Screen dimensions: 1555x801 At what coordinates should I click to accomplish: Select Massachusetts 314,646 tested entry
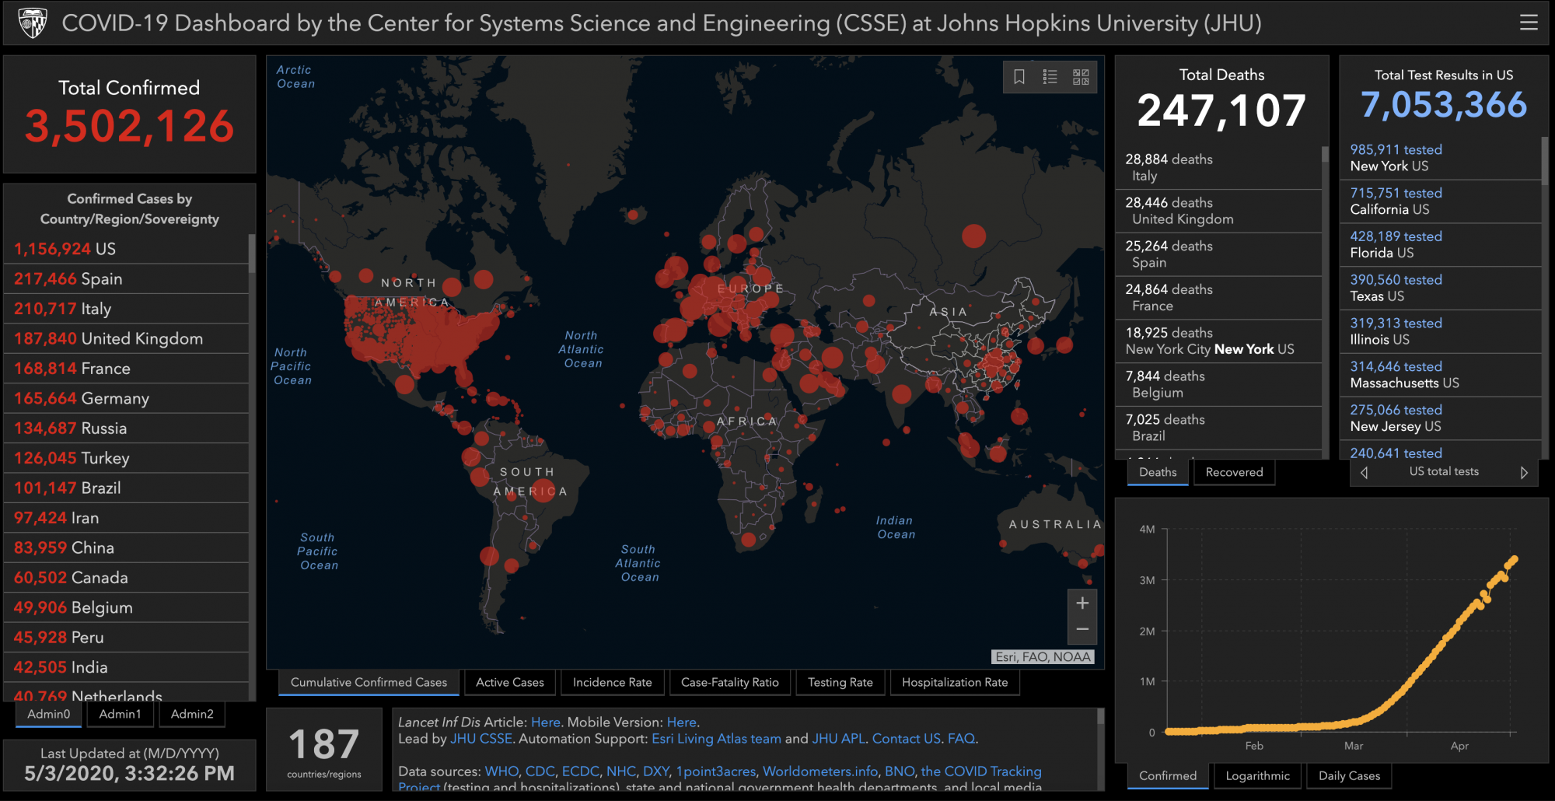[1441, 375]
